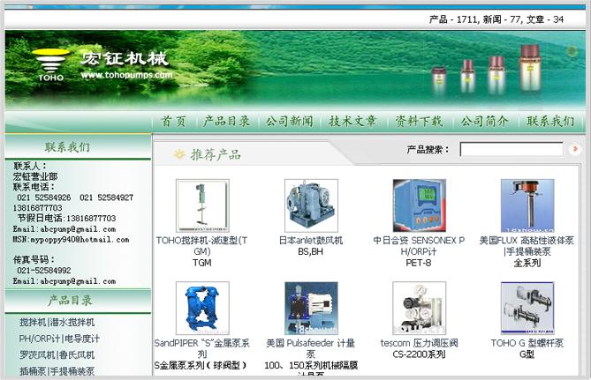Open the TOHO G型螺杆泵 product image
Viewport: 591px width, 380px height.
pos(527,308)
